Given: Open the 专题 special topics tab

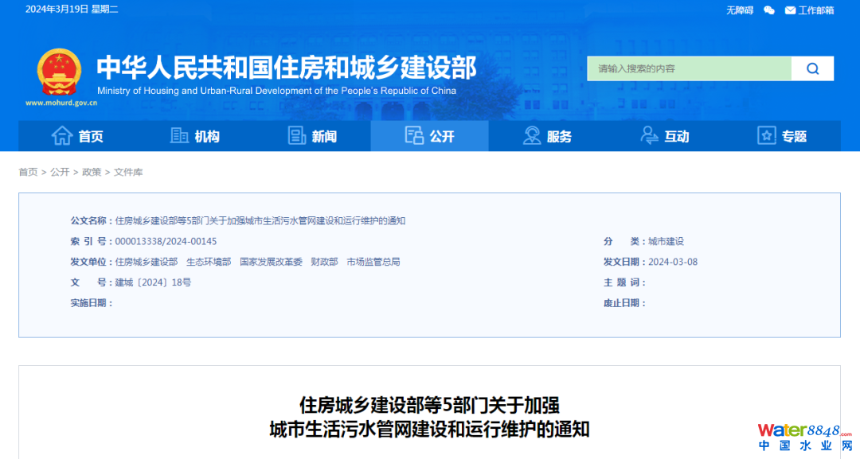Looking at the screenshot, I should [x=782, y=136].
